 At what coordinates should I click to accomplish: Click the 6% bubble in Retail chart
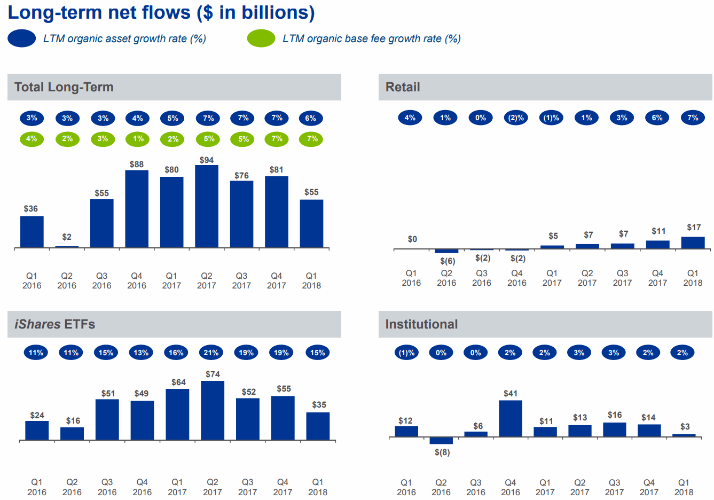[657, 118]
